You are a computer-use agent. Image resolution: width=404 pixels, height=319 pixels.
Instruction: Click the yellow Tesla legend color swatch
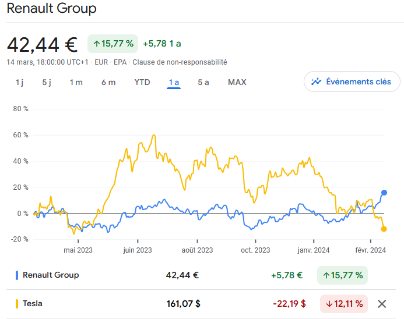[x=17, y=303]
